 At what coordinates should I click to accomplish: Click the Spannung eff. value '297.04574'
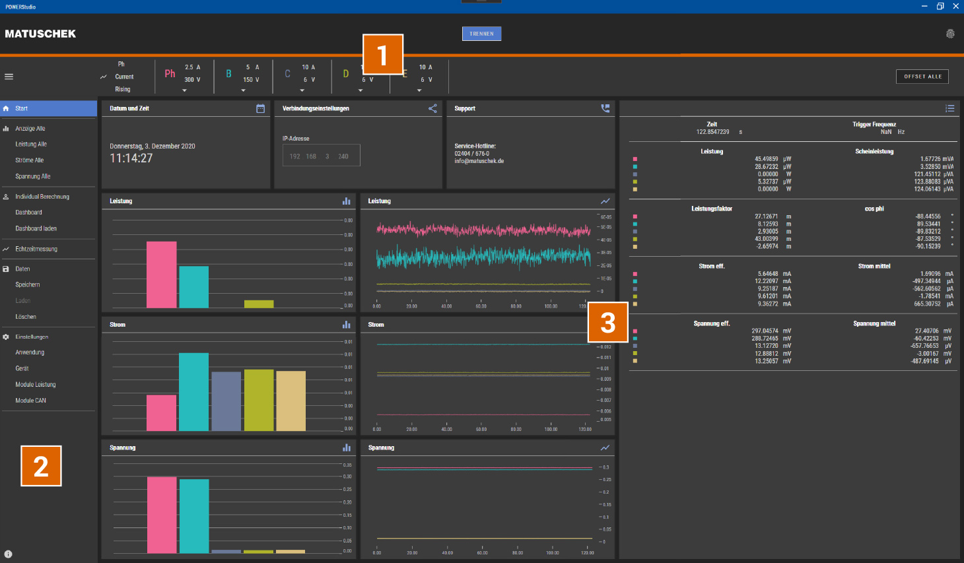click(x=765, y=331)
